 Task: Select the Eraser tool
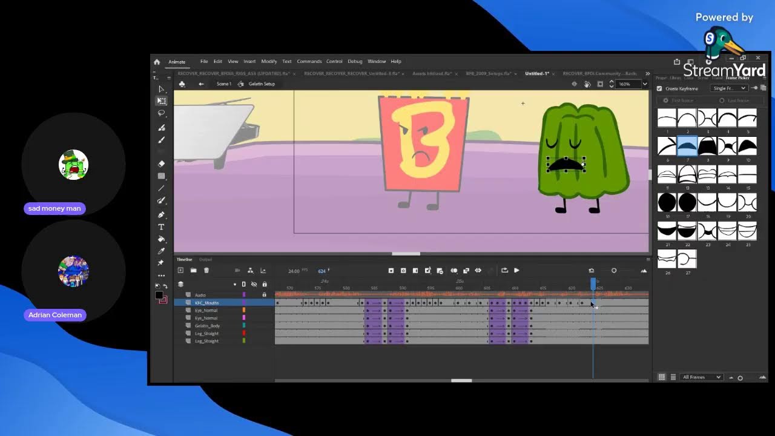[162, 164]
